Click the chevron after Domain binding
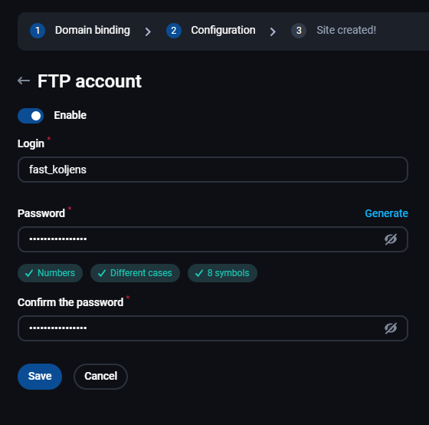The width and height of the screenshot is (429, 425). (148, 31)
